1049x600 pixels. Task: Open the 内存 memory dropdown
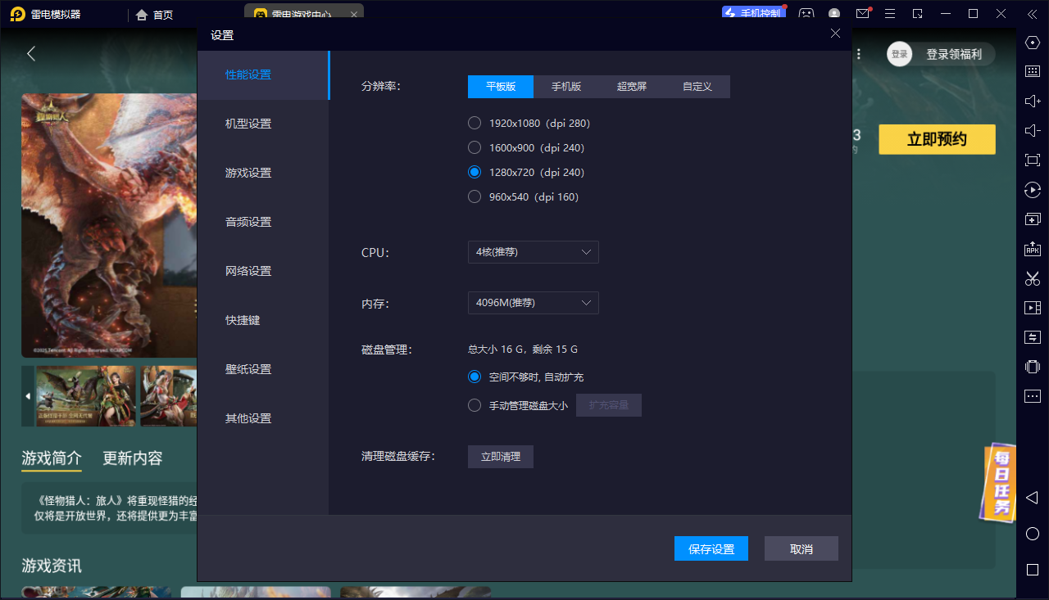click(x=534, y=303)
